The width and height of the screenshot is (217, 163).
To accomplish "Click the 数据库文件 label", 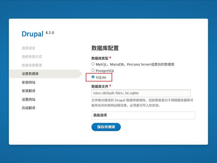I will tap(100, 86).
